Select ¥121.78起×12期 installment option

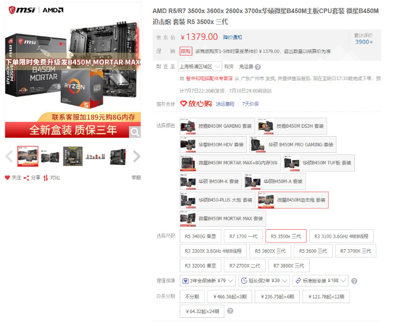click(x=326, y=297)
